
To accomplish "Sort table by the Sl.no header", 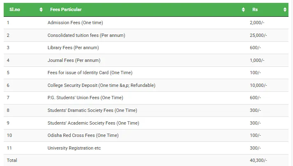I will pos(15,9).
